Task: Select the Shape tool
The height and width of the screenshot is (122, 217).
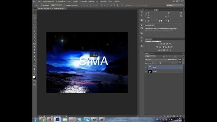Action: (x=35, y=66)
